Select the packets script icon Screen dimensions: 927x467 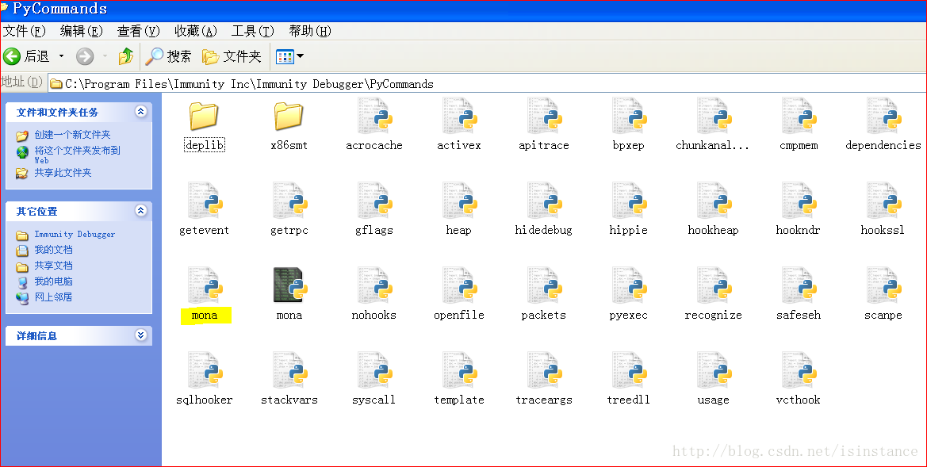coord(544,285)
